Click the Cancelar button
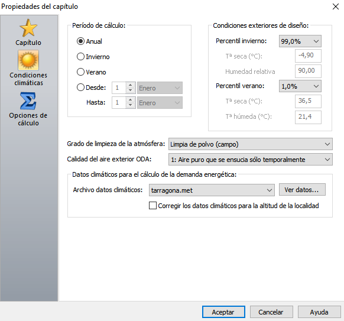This screenshot has height=321, width=344. click(271, 312)
